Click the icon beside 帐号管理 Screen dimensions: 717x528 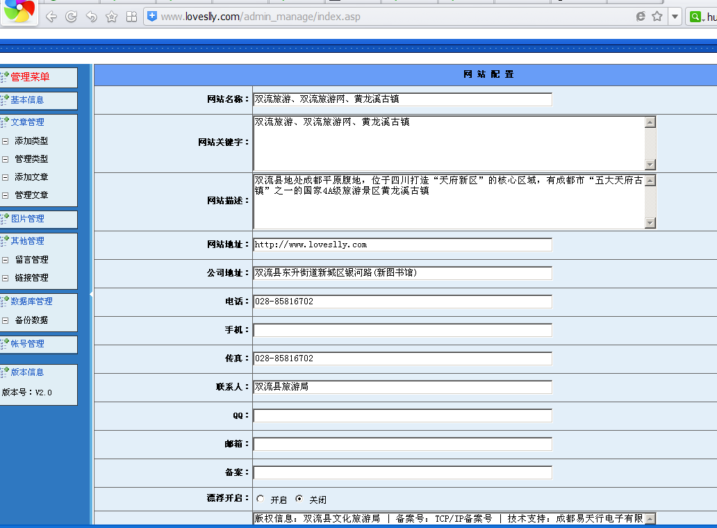[x=5, y=344]
